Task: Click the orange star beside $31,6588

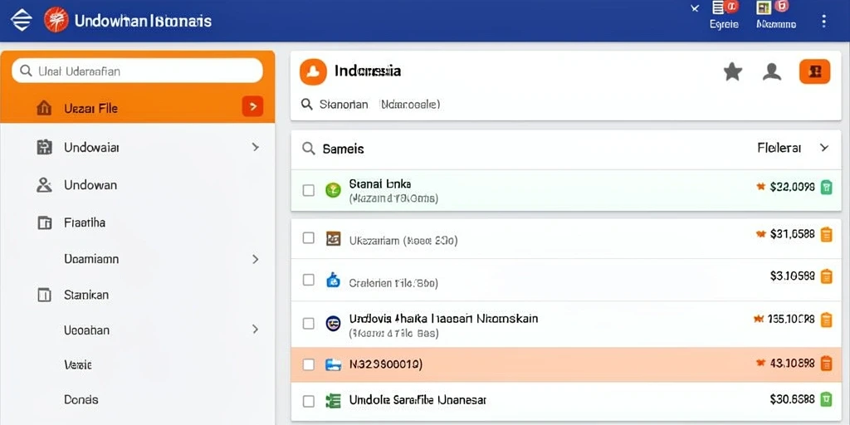Action: pos(760,233)
